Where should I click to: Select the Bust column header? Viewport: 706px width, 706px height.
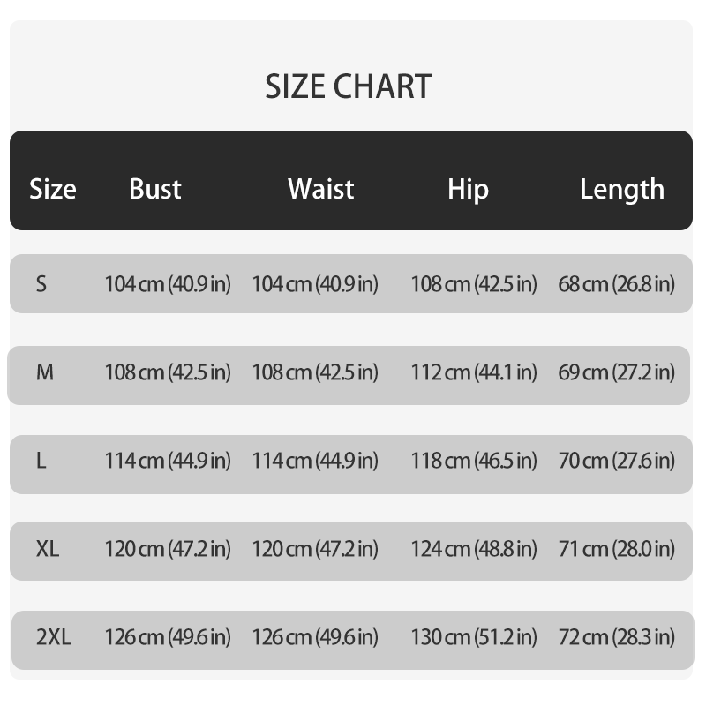coord(155,189)
